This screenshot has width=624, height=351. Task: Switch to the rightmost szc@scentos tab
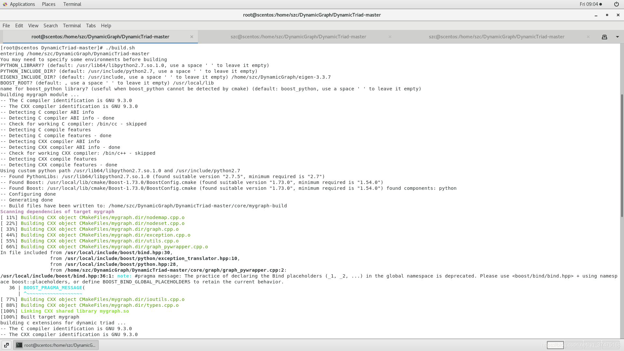[496, 37]
